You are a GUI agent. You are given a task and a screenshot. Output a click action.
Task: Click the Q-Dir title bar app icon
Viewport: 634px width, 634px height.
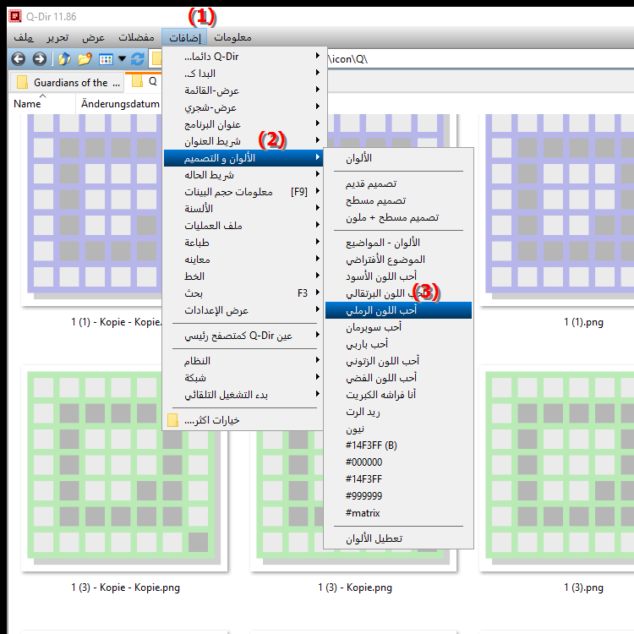click(12, 14)
